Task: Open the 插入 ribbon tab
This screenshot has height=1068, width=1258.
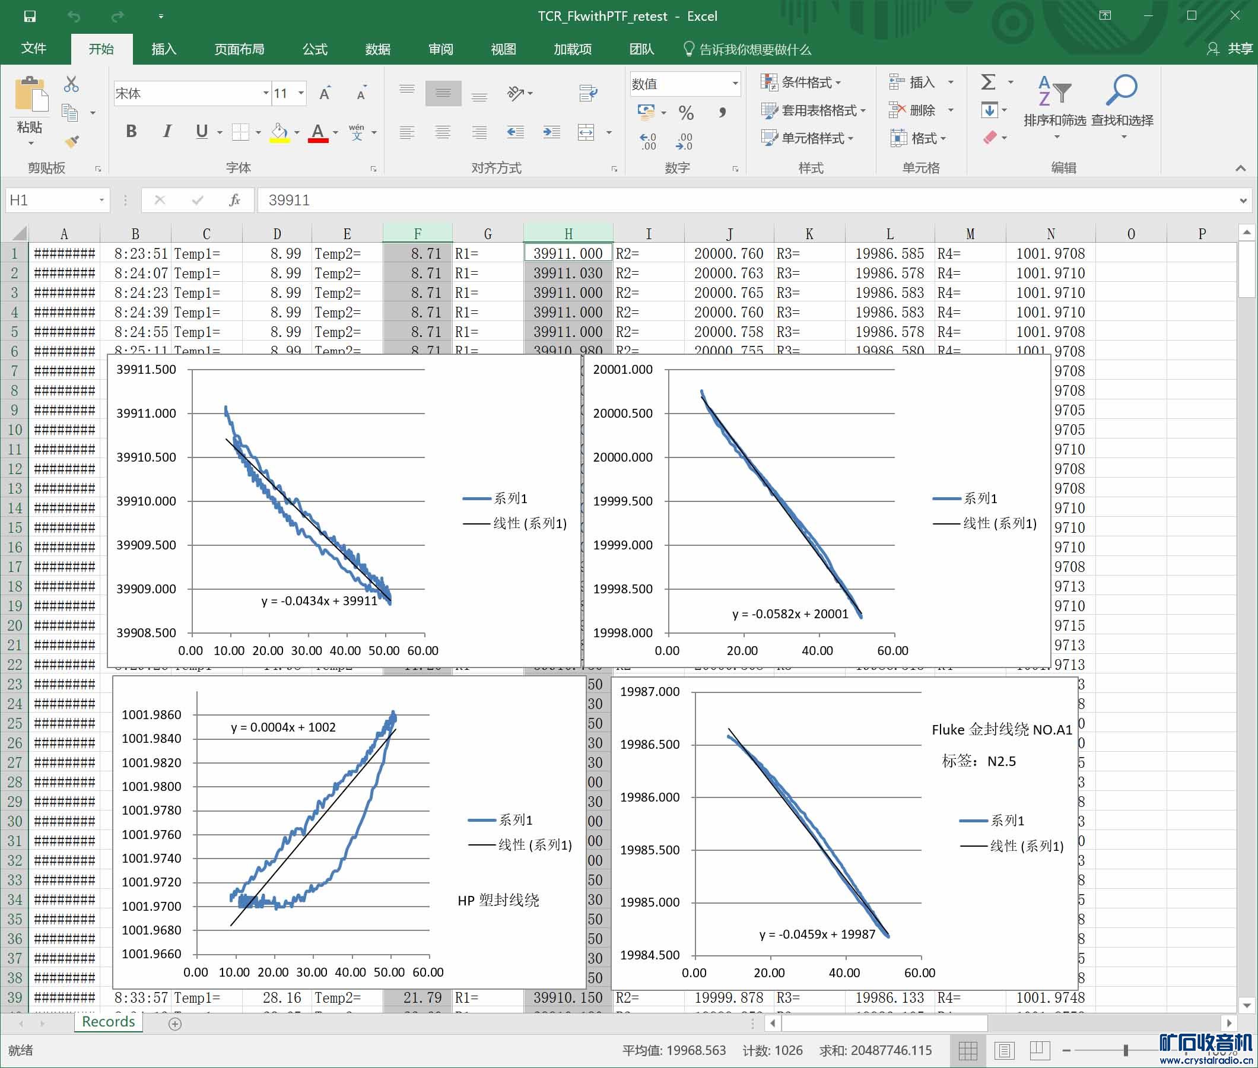Action: [163, 49]
